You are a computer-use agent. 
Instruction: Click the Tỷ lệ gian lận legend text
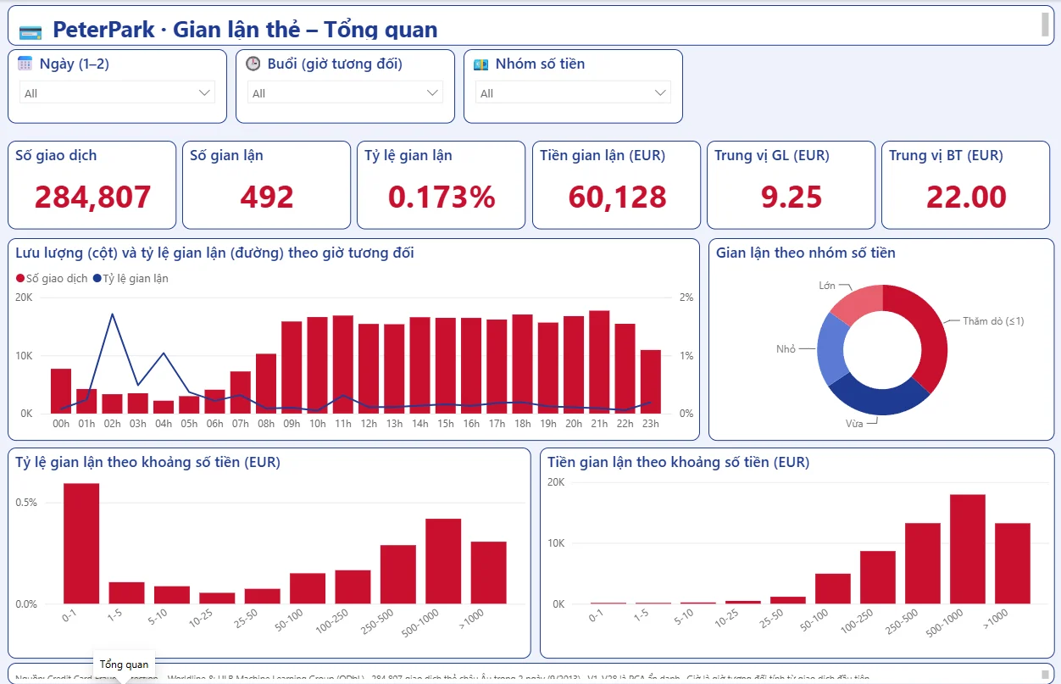[x=136, y=278]
